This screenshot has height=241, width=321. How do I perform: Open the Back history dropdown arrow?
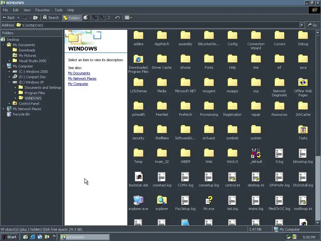(x=18, y=18)
